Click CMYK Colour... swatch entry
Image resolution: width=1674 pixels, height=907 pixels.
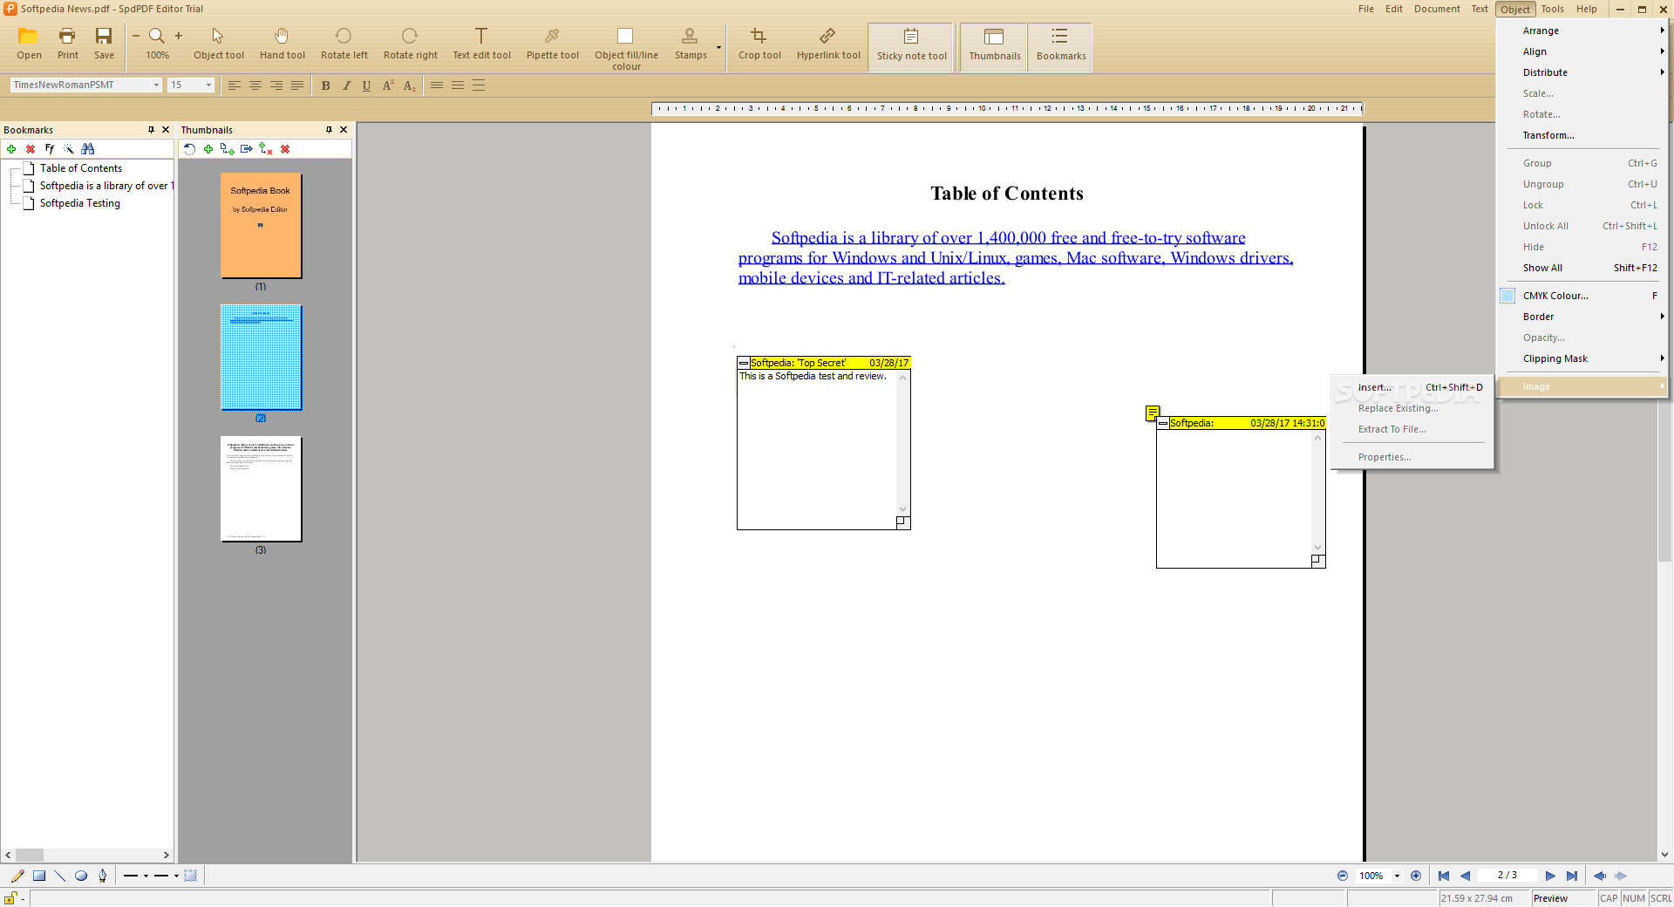[x=1582, y=296]
